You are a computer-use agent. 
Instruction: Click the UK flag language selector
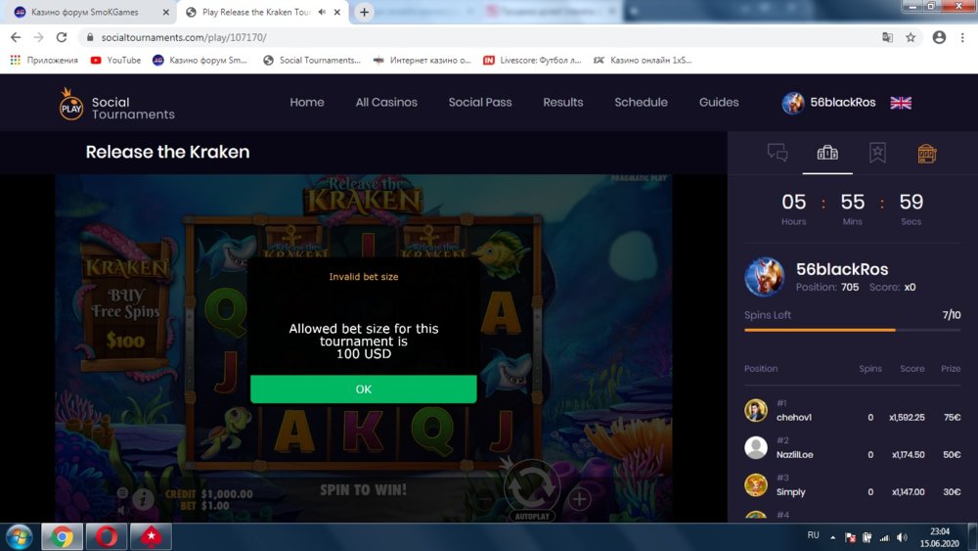tap(901, 103)
